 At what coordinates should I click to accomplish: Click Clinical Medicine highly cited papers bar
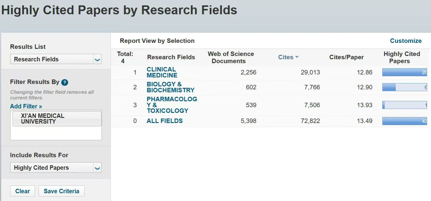[405, 72]
